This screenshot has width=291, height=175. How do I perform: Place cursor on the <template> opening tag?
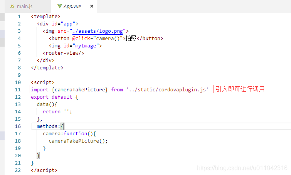point(45,17)
